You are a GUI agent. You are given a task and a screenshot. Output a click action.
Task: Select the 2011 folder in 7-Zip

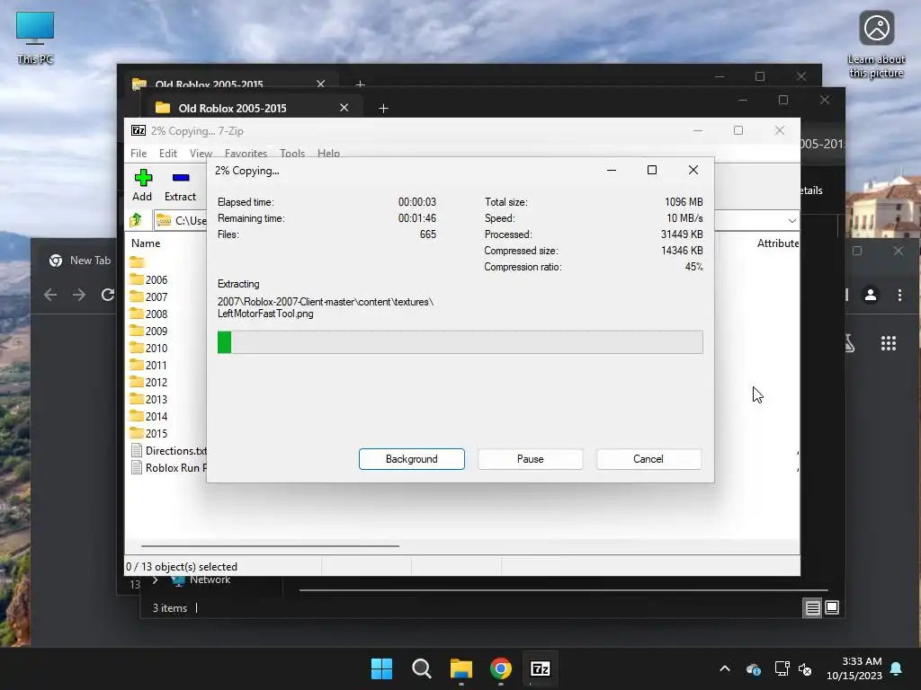tap(148, 365)
